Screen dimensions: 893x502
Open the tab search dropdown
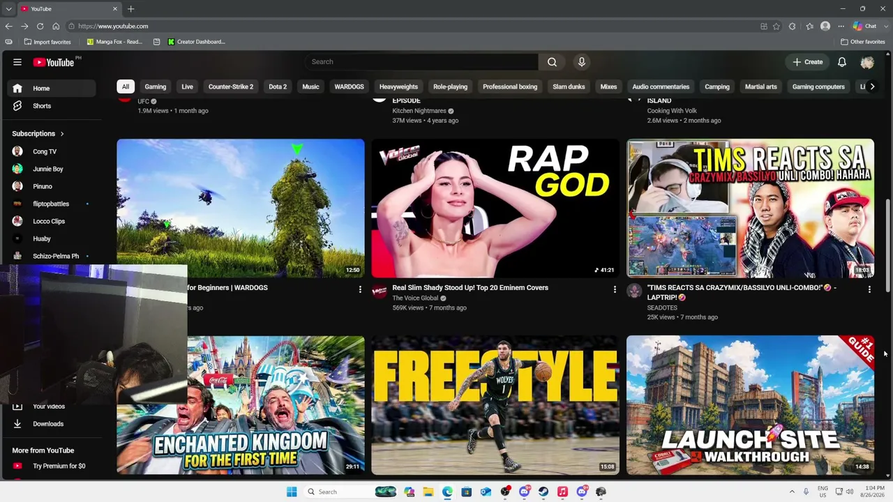point(8,9)
